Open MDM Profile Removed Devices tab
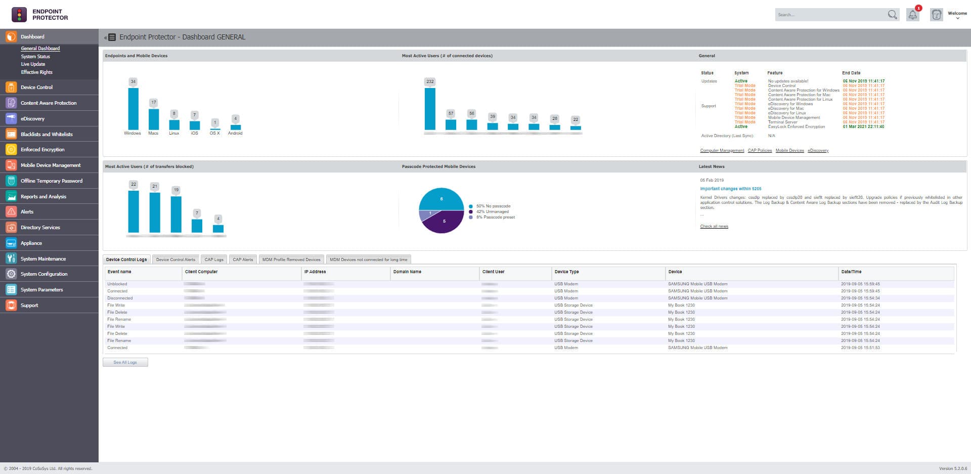The width and height of the screenshot is (971, 474). (x=291, y=260)
